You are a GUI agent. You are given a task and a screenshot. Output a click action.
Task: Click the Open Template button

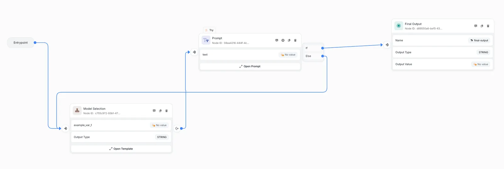[121, 149]
